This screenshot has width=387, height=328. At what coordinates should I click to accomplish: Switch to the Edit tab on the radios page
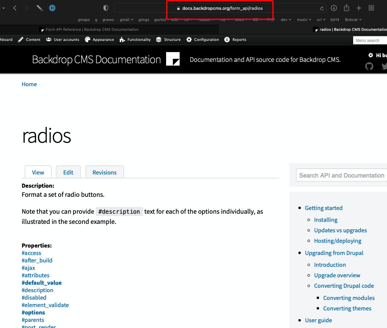coord(68,172)
